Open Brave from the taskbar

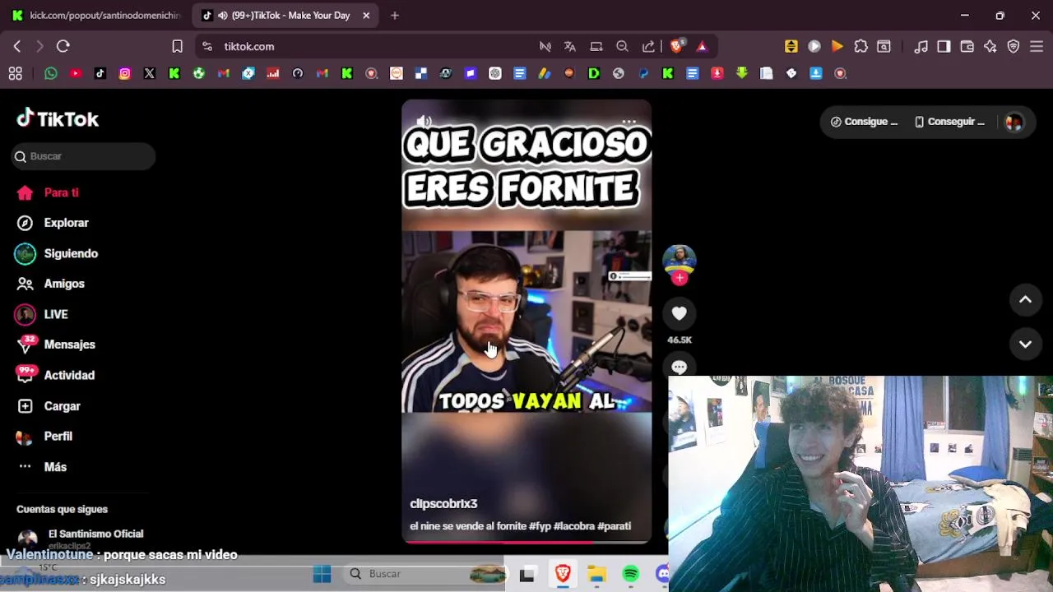[x=563, y=574]
